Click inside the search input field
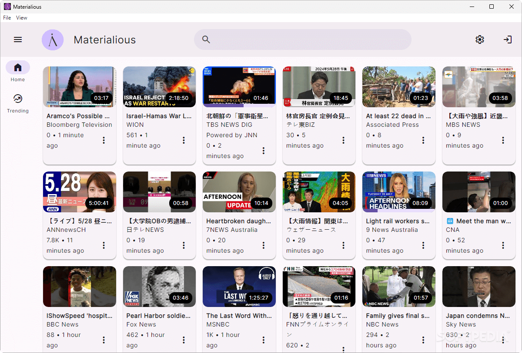 303,40
